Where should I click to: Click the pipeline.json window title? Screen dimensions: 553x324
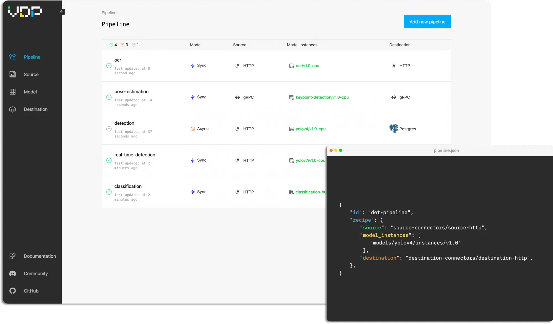click(446, 150)
